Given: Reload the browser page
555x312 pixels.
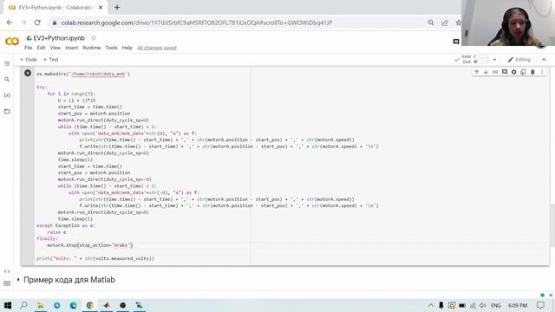Looking at the screenshot, I should (x=37, y=23).
